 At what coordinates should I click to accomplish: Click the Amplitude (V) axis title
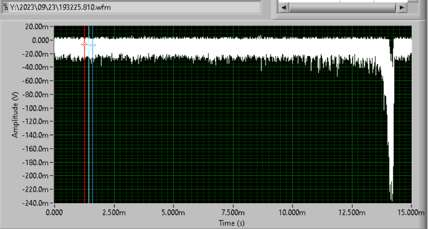click(15, 115)
